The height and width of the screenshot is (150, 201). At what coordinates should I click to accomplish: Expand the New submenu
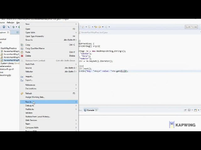49,24
